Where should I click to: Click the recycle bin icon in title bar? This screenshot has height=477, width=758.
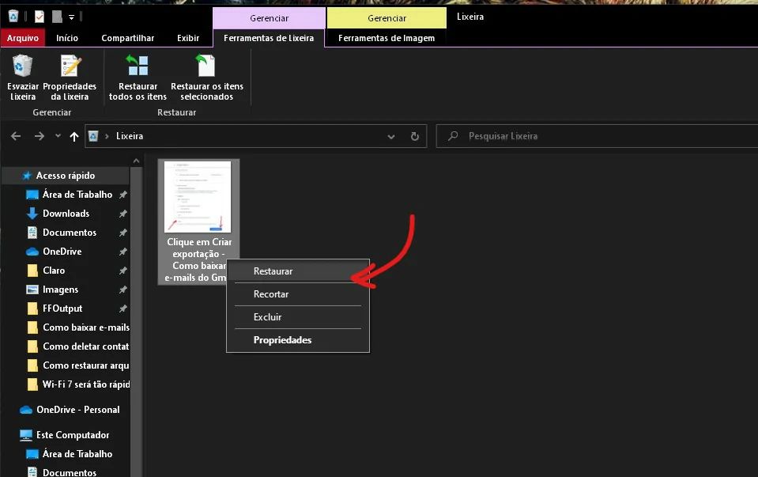click(13, 17)
